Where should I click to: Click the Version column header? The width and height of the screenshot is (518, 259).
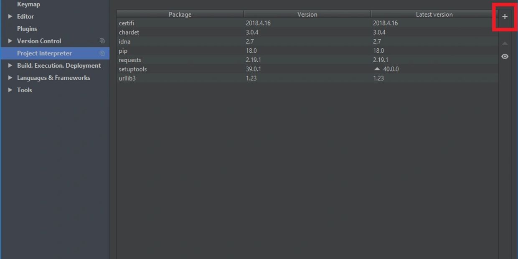tap(307, 14)
